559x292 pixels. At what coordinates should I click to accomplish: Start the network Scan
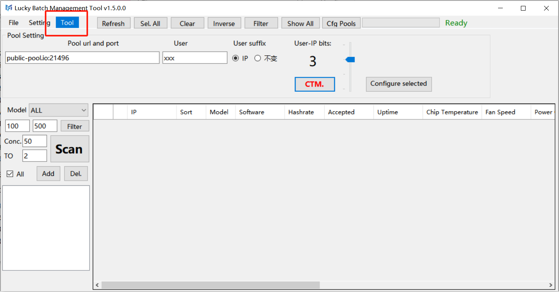pos(70,149)
